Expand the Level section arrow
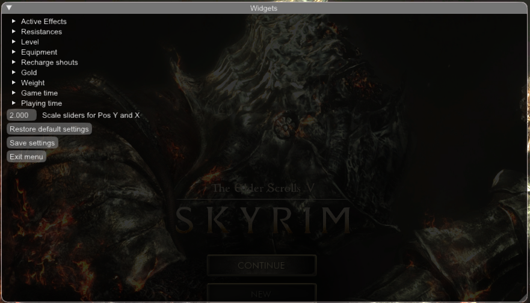530x303 pixels. pos(13,41)
